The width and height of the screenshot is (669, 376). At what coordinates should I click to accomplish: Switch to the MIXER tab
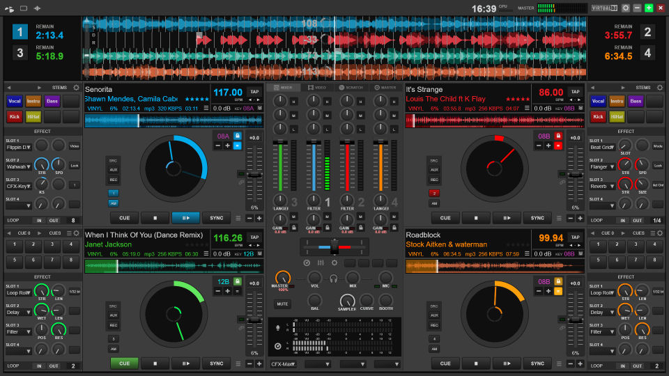(x=284, y=88)
